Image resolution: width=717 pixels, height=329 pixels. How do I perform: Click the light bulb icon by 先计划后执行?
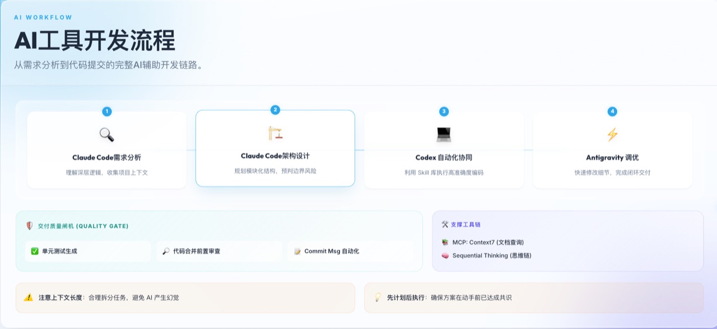click(378, 298)
